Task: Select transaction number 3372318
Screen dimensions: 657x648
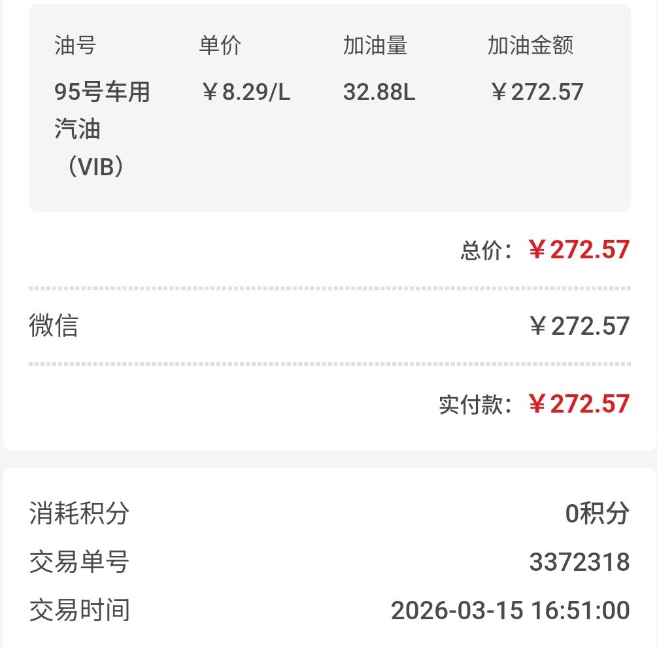Action: pyautogui.click(x=579, y=562)
